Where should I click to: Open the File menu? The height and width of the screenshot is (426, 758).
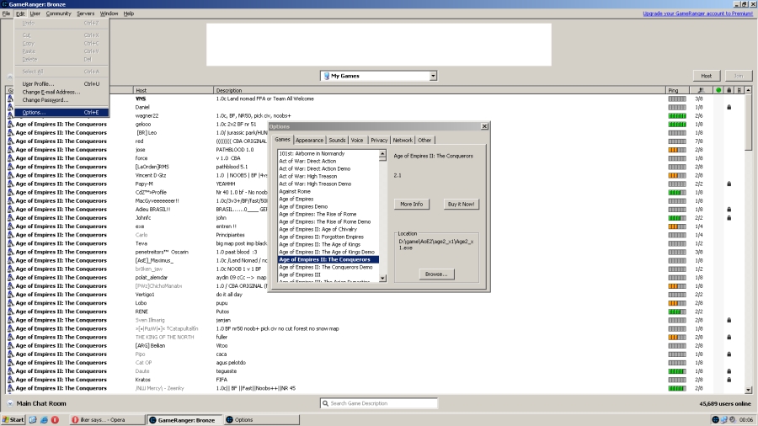6,13
